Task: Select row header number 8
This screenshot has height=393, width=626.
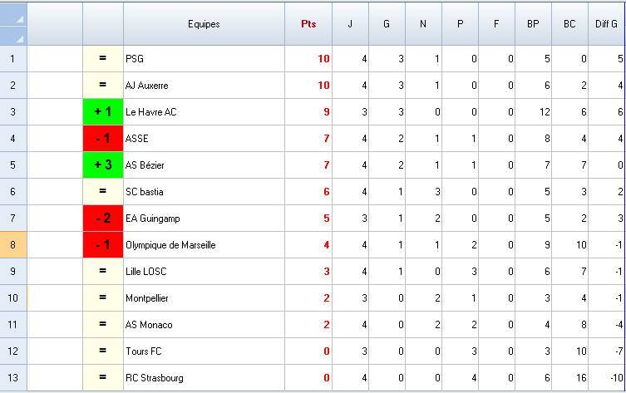Action: 12,245
